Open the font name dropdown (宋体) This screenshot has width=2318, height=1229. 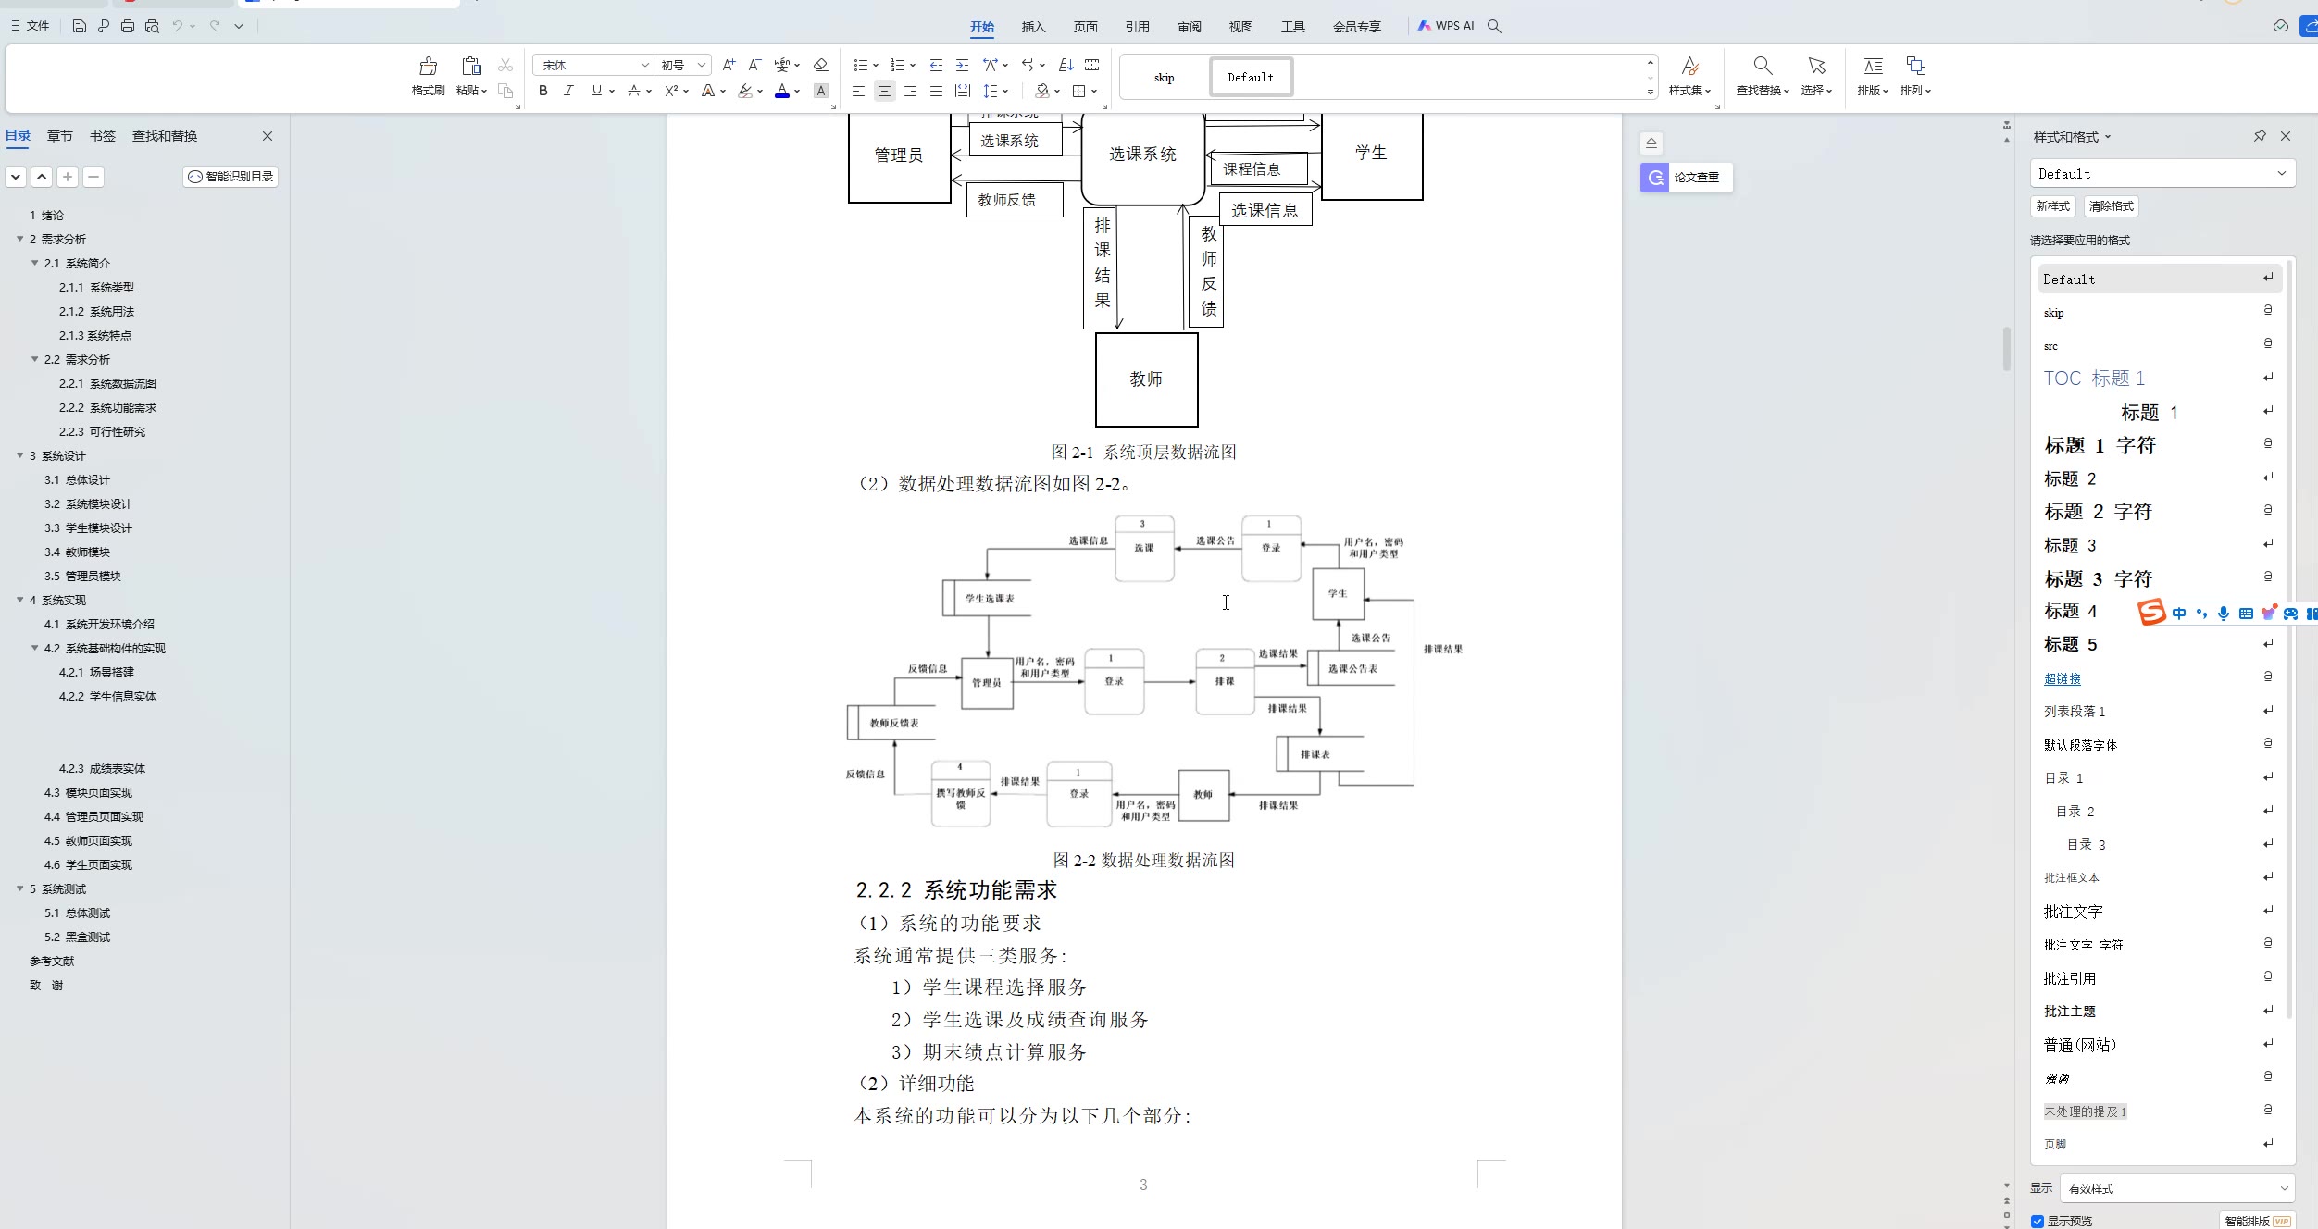645,65
